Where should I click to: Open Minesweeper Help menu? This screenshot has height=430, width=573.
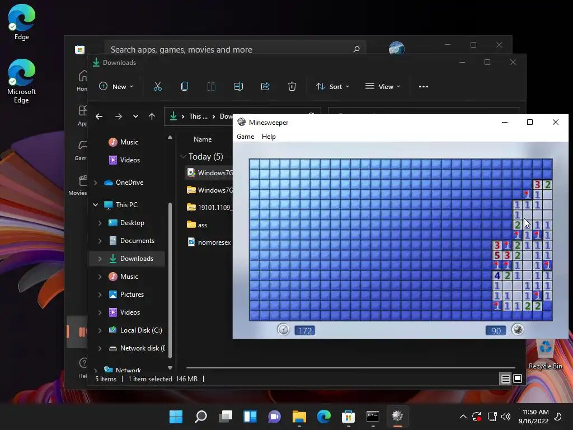pos(269,137)
